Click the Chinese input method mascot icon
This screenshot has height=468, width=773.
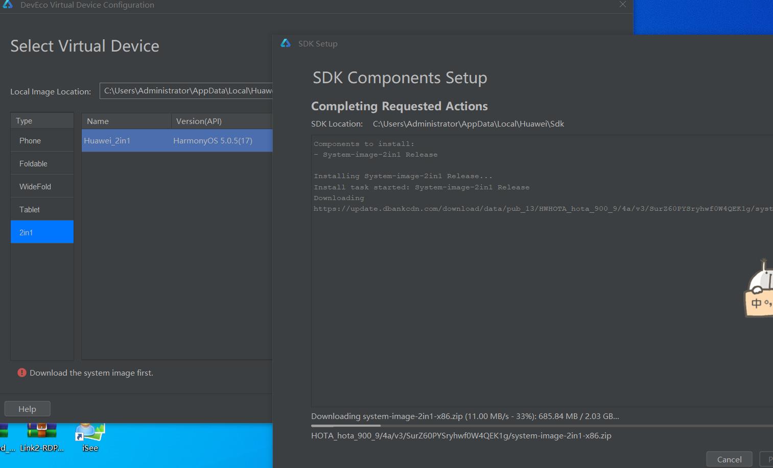[759, 288]
